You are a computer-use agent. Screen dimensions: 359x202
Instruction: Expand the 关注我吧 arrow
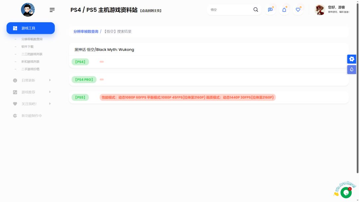coord(50,104)
